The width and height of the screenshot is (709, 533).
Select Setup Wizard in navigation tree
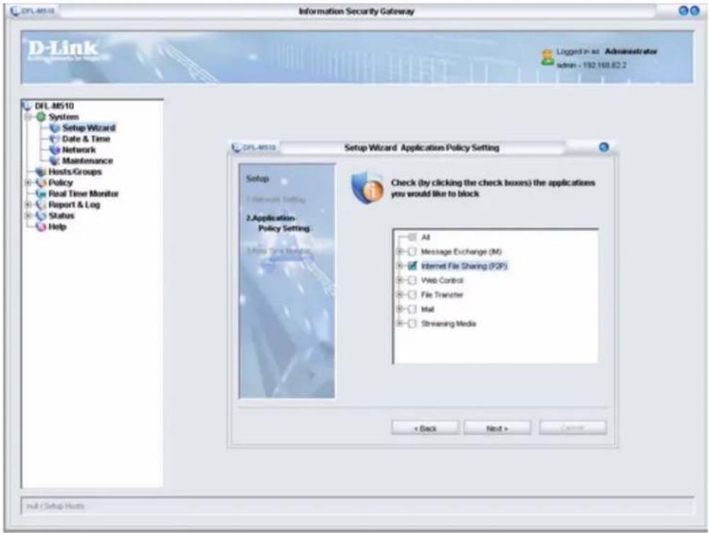(89, 128)
